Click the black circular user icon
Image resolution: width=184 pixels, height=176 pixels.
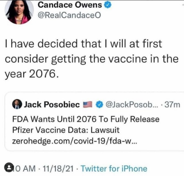[9, 167]
